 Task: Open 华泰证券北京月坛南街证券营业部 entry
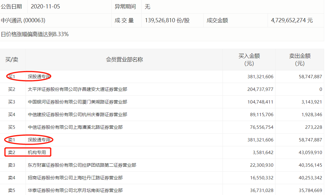point(75,190)
